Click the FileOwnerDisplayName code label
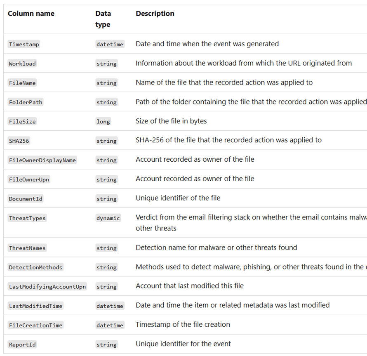Screen dimensions: 367x356 (x=42, y=160)
